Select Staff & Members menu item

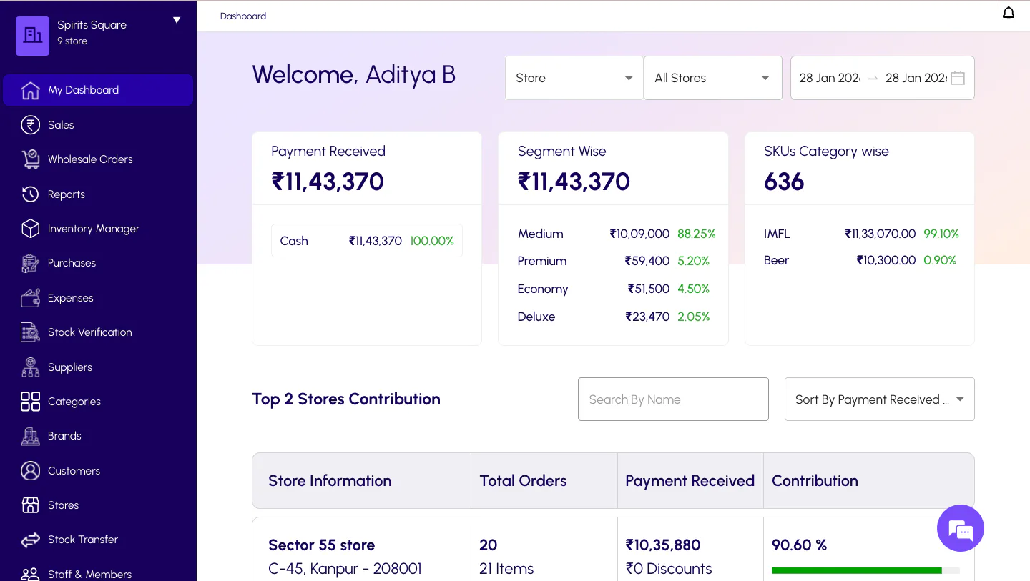coord(98,574)
